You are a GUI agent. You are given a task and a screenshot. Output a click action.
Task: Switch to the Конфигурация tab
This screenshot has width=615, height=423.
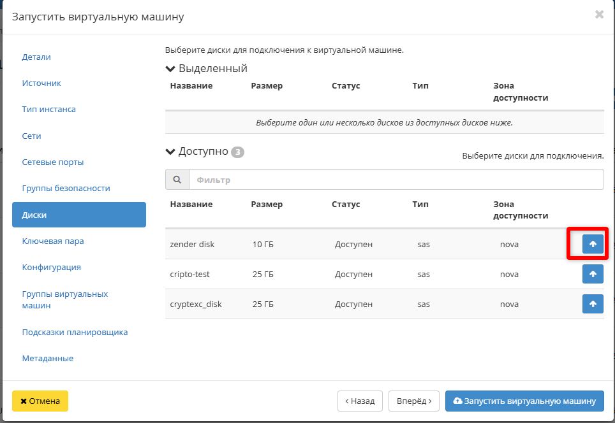coord(51,267)
